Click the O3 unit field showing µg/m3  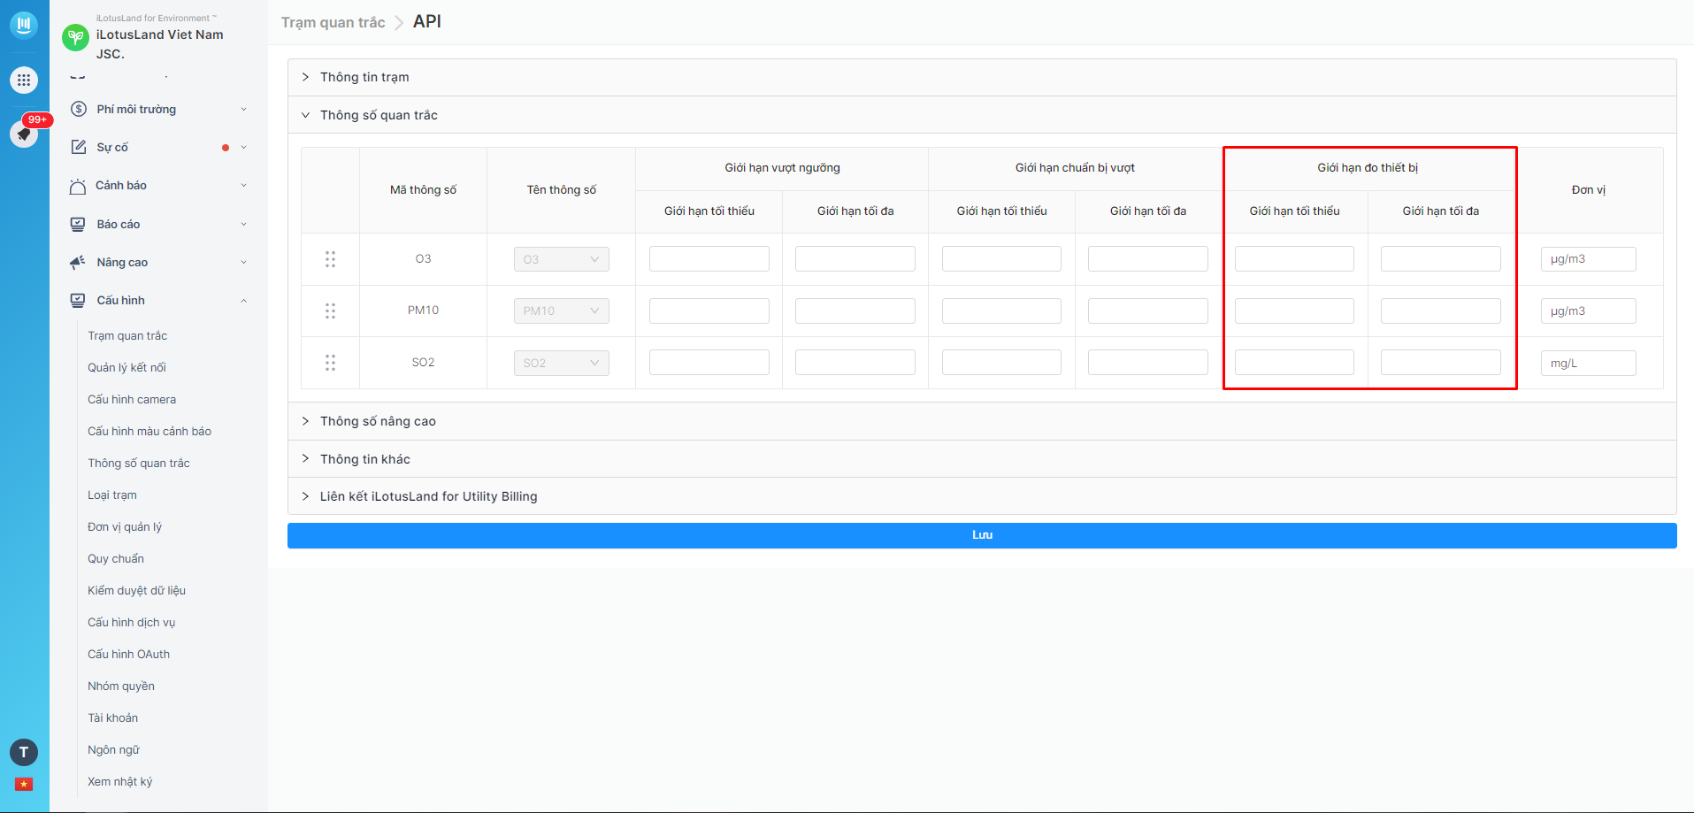[1589, 259]
